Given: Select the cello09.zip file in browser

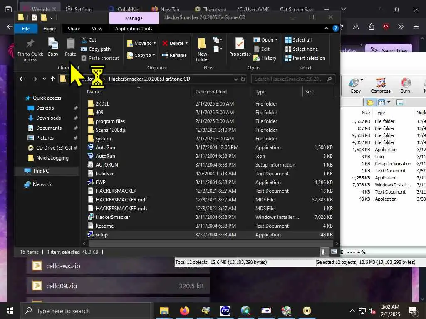Looking at the screenshot, I should point(118,286).
